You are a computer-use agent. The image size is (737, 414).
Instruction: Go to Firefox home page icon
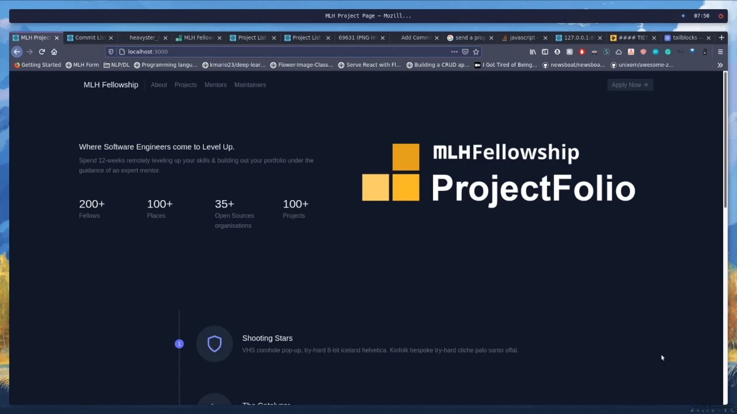pos(54,52)
